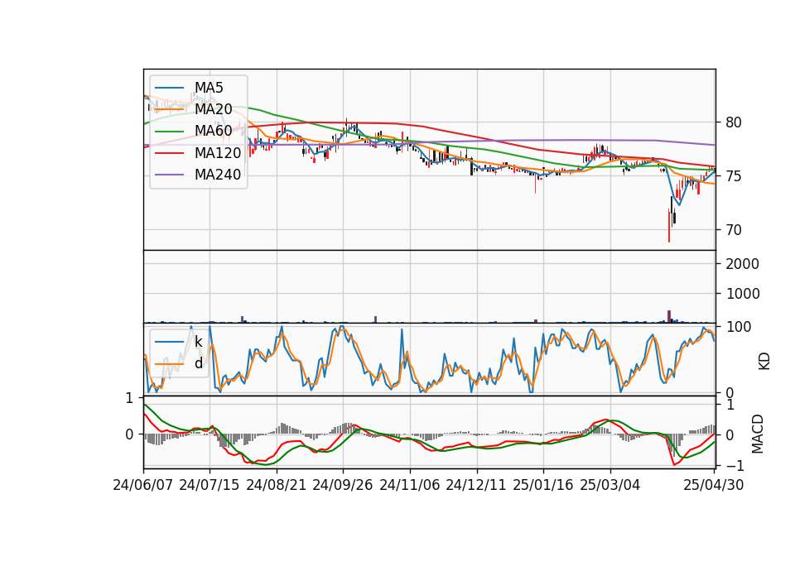Click the MA5 legend label
The image size is (795, 571).
(209, 88)
